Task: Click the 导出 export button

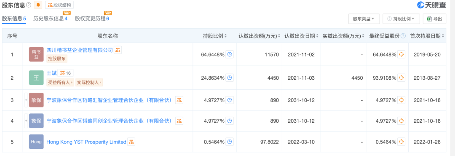Action: pos(434,19)
